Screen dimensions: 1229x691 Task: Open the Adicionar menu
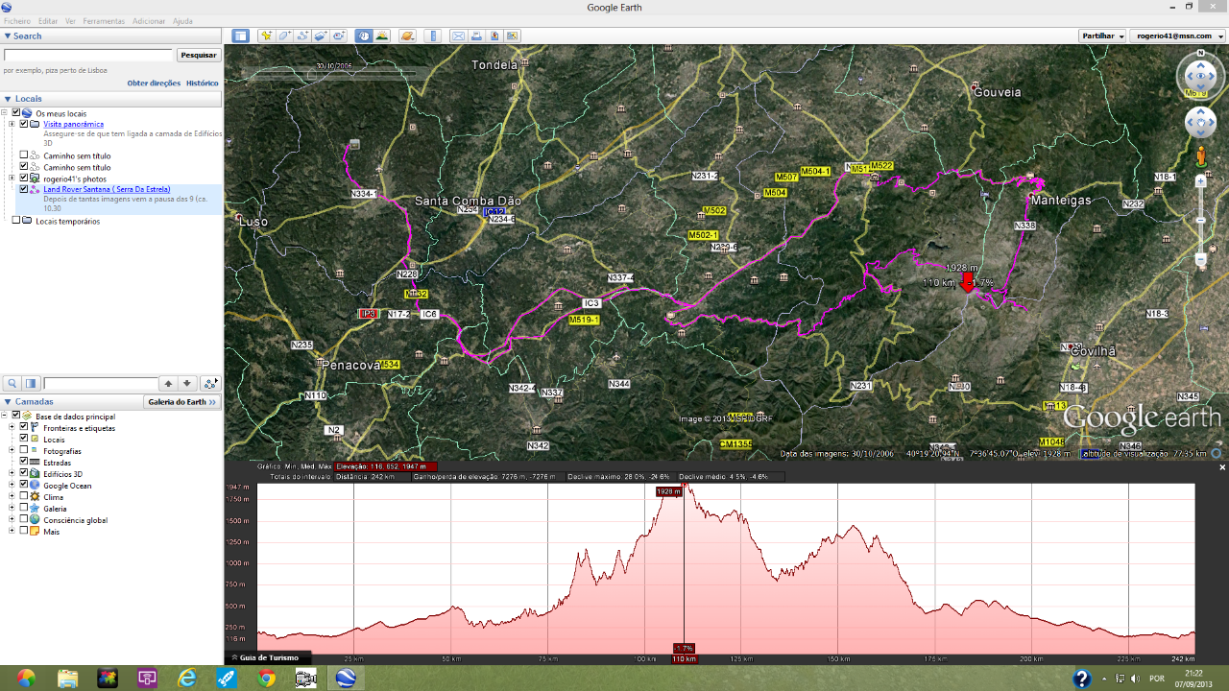point(149,21)
